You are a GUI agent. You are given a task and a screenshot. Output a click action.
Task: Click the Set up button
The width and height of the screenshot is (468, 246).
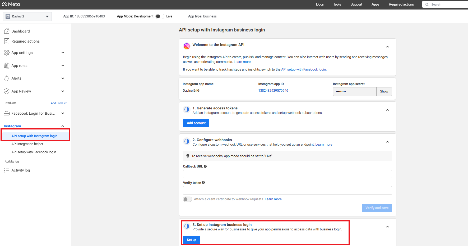point(192,240)
